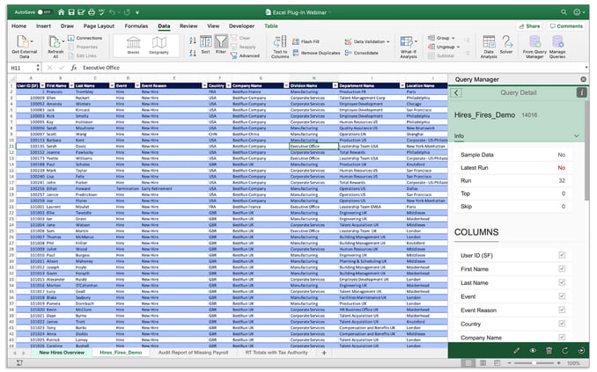The width and height of the screenshot is (597, 372).
Task: Uncheck the Event column checkbox
Action: pyautogui.click(x=562, y=295)
